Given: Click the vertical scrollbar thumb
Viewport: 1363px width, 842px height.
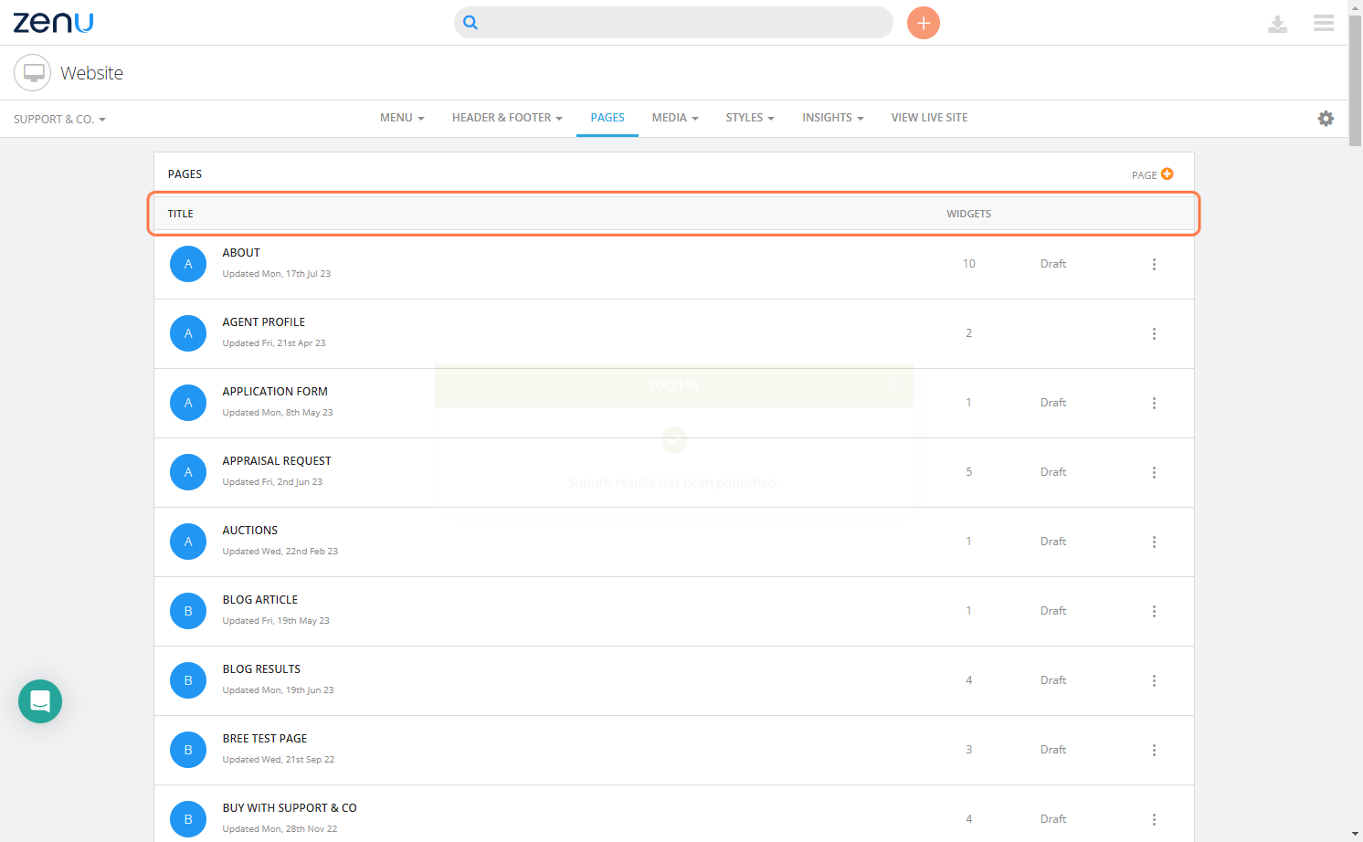Looking at the screenshot, I should point(1356,80).
